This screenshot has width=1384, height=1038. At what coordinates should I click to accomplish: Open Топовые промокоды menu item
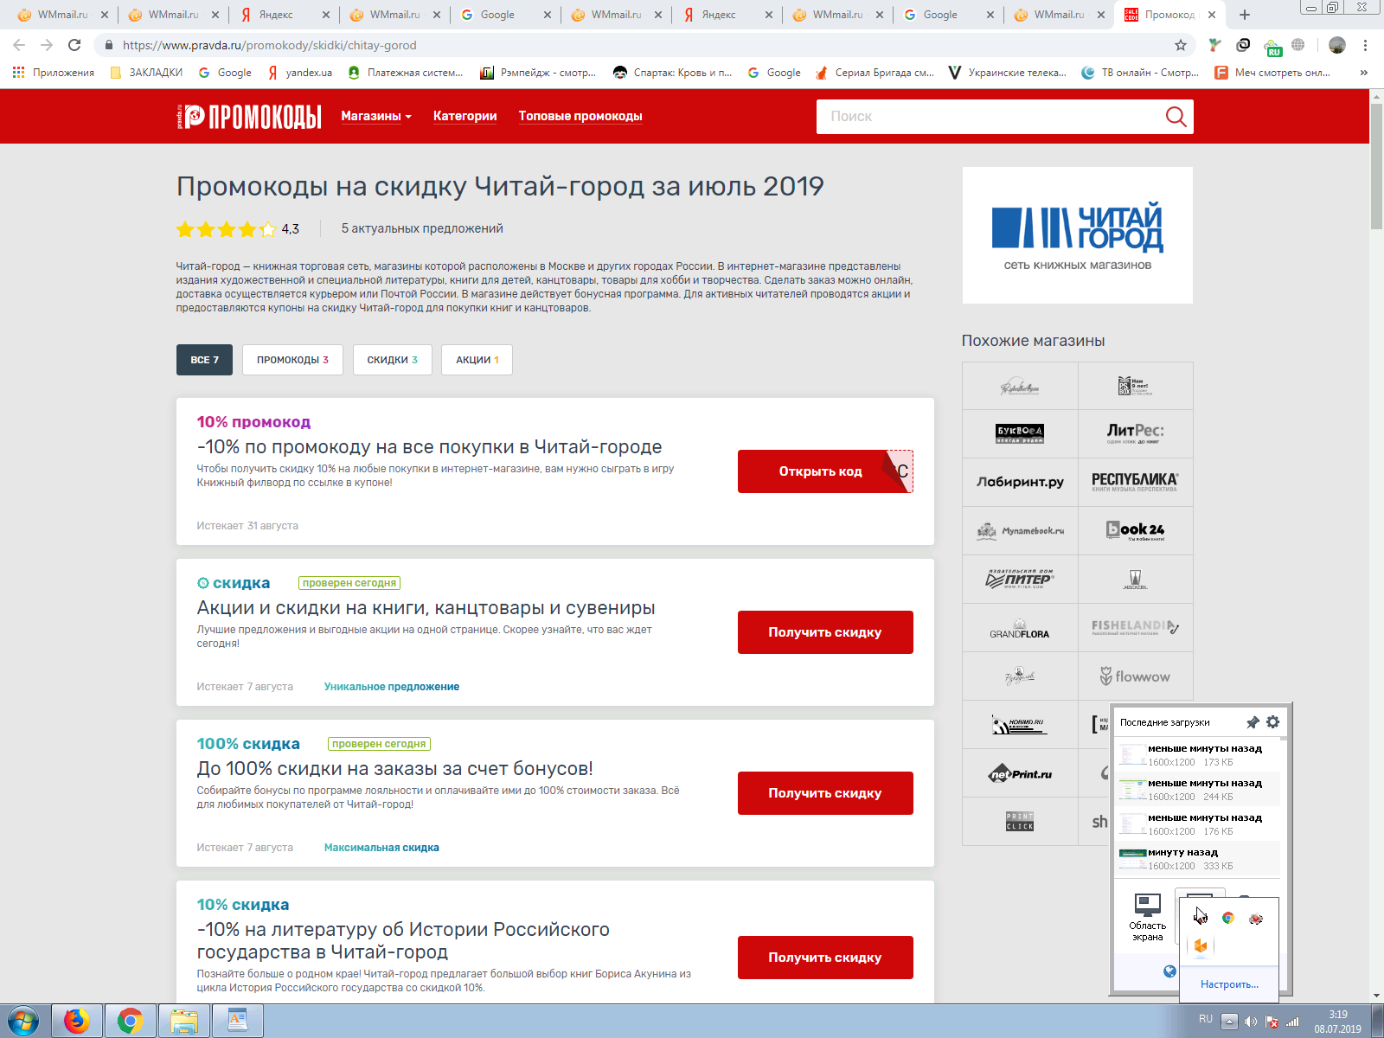click(580, 116)
